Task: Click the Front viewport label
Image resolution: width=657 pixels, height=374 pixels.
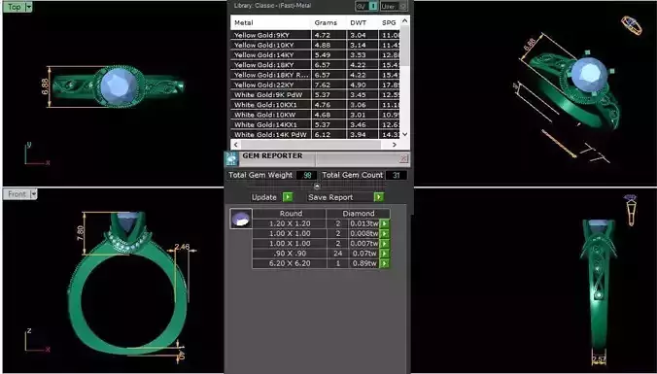Action: [x=17, y=194]
